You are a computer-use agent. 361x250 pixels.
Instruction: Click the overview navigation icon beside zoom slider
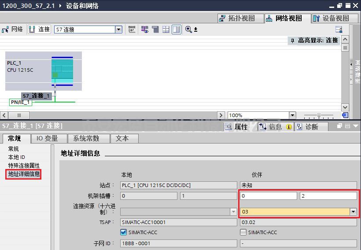(345, 115)
